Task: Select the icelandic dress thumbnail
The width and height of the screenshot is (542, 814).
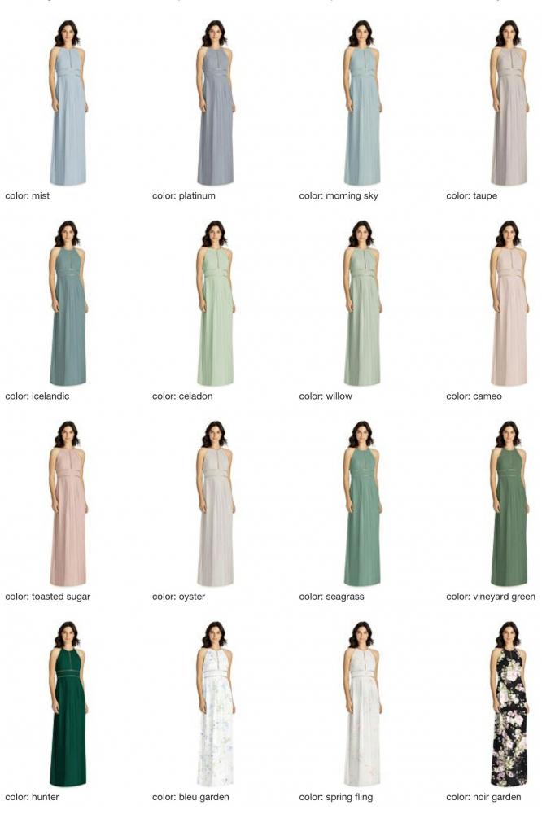Action: (68, 304)
